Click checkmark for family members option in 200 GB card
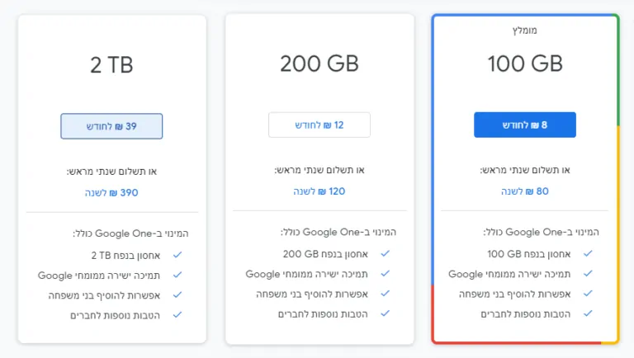Screen dimensions: 634x358 click(386, 294)
